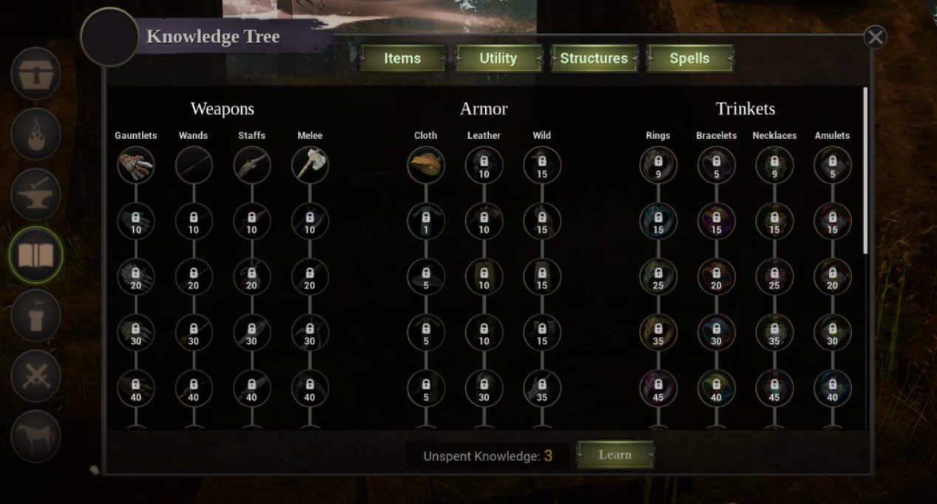Open the Spells tab
Image resolution: width=937 pixels, height=504 pixels.
pos(690,58)
